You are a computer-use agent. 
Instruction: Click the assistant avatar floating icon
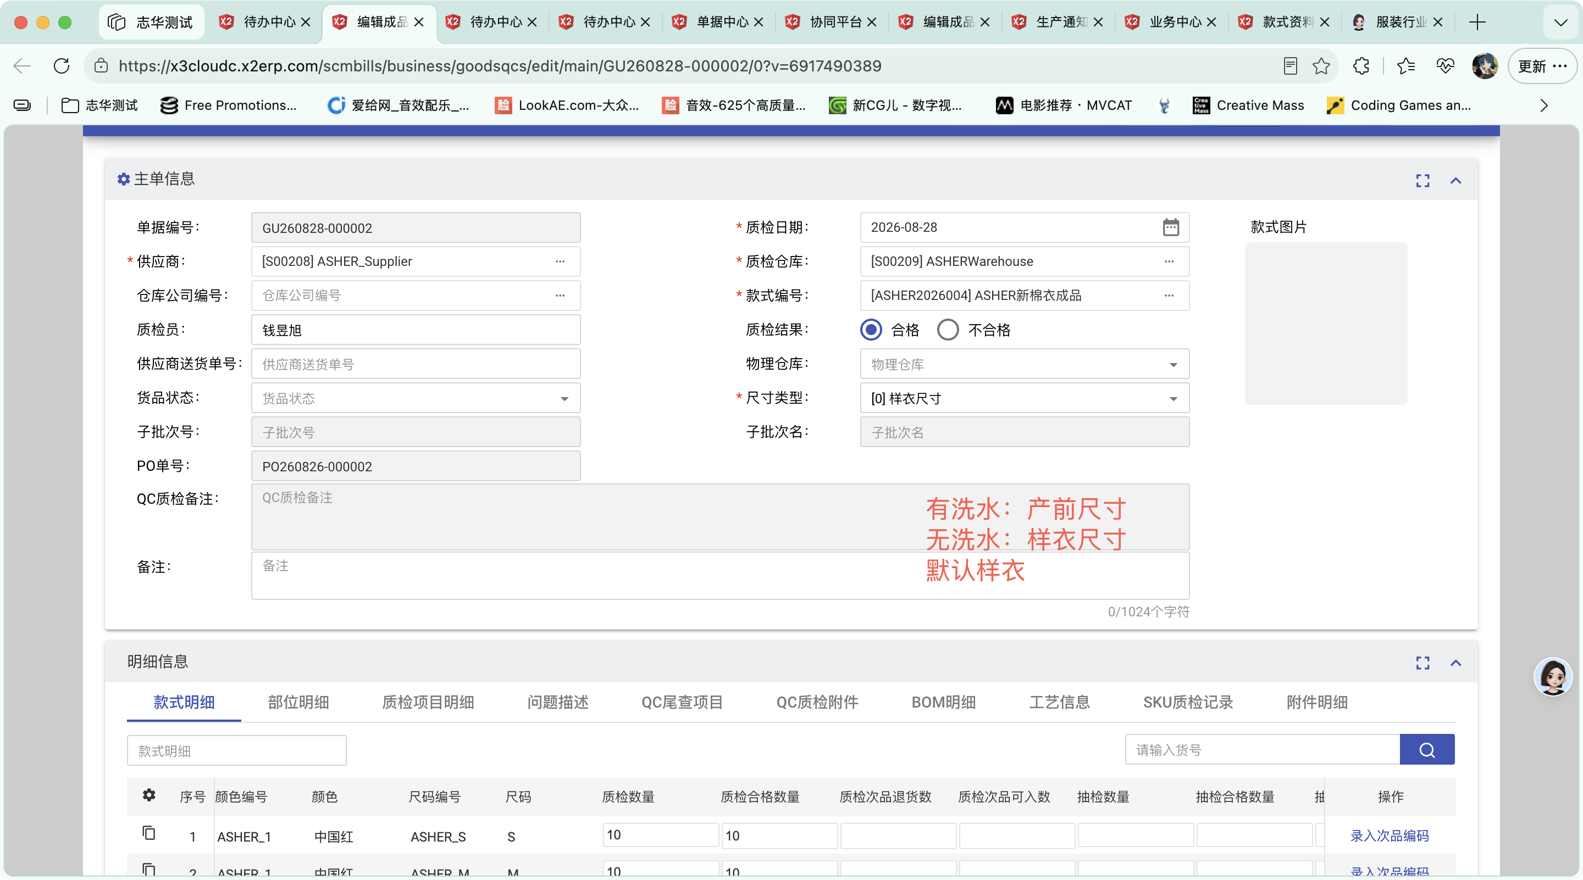1553,676
